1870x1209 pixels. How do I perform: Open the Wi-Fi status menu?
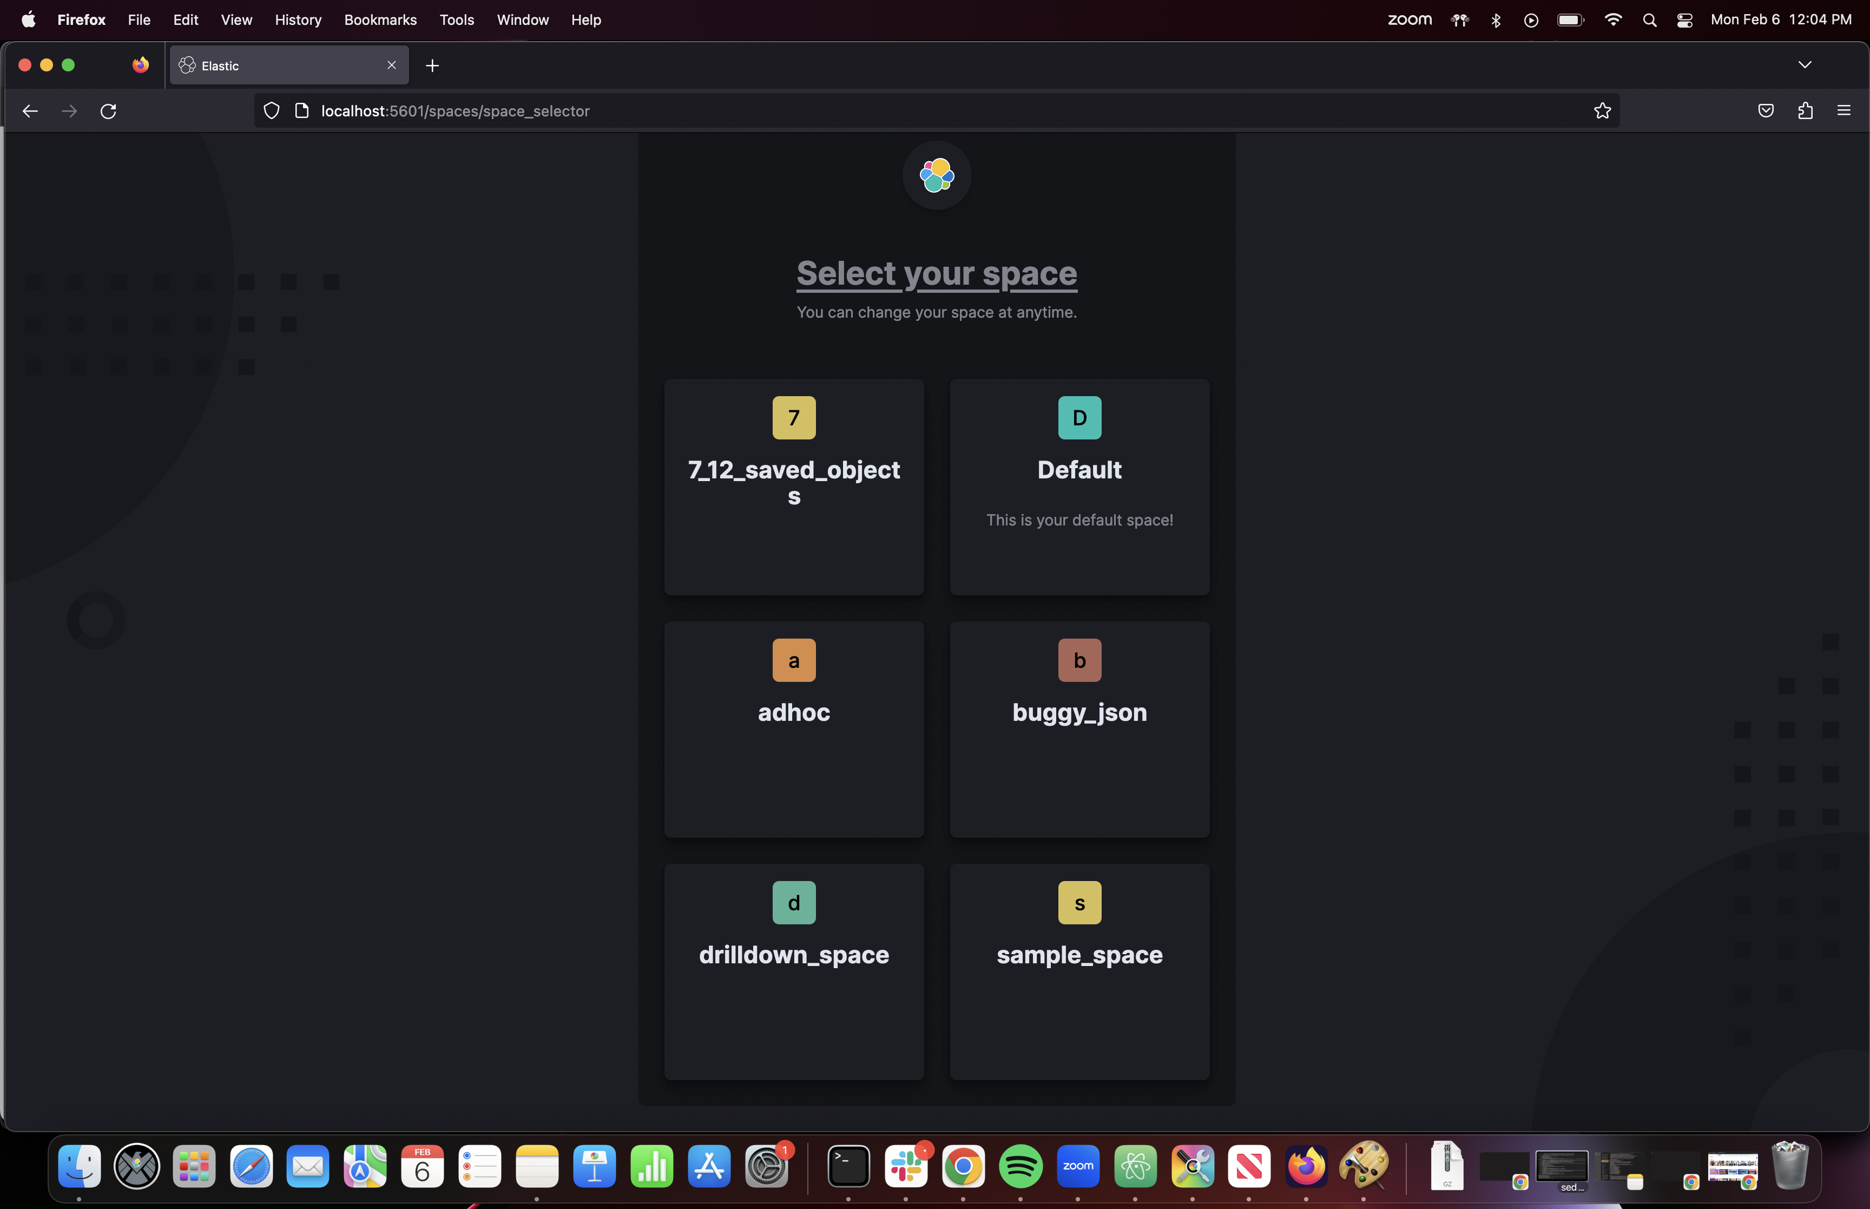(x=1612, y=19)
